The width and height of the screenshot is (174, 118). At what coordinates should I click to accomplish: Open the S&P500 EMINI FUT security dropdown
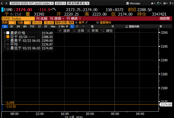(32, 3)
